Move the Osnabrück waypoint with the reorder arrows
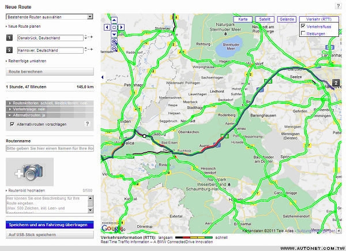Screen dimensions: 346x251 point(85,37)
